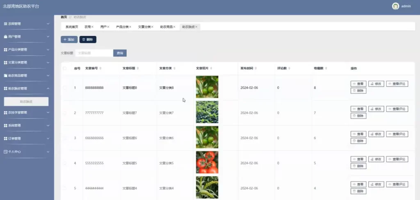Collapse the 助农脱贫管理 menu chevron
This screenshot has height=200, width=420.
tap(48, 89)
